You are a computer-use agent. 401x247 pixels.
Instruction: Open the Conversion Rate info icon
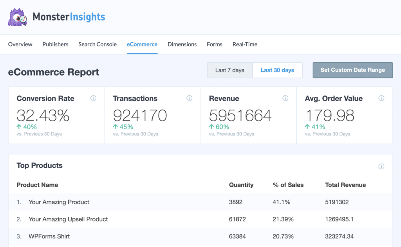coord(93,98)
